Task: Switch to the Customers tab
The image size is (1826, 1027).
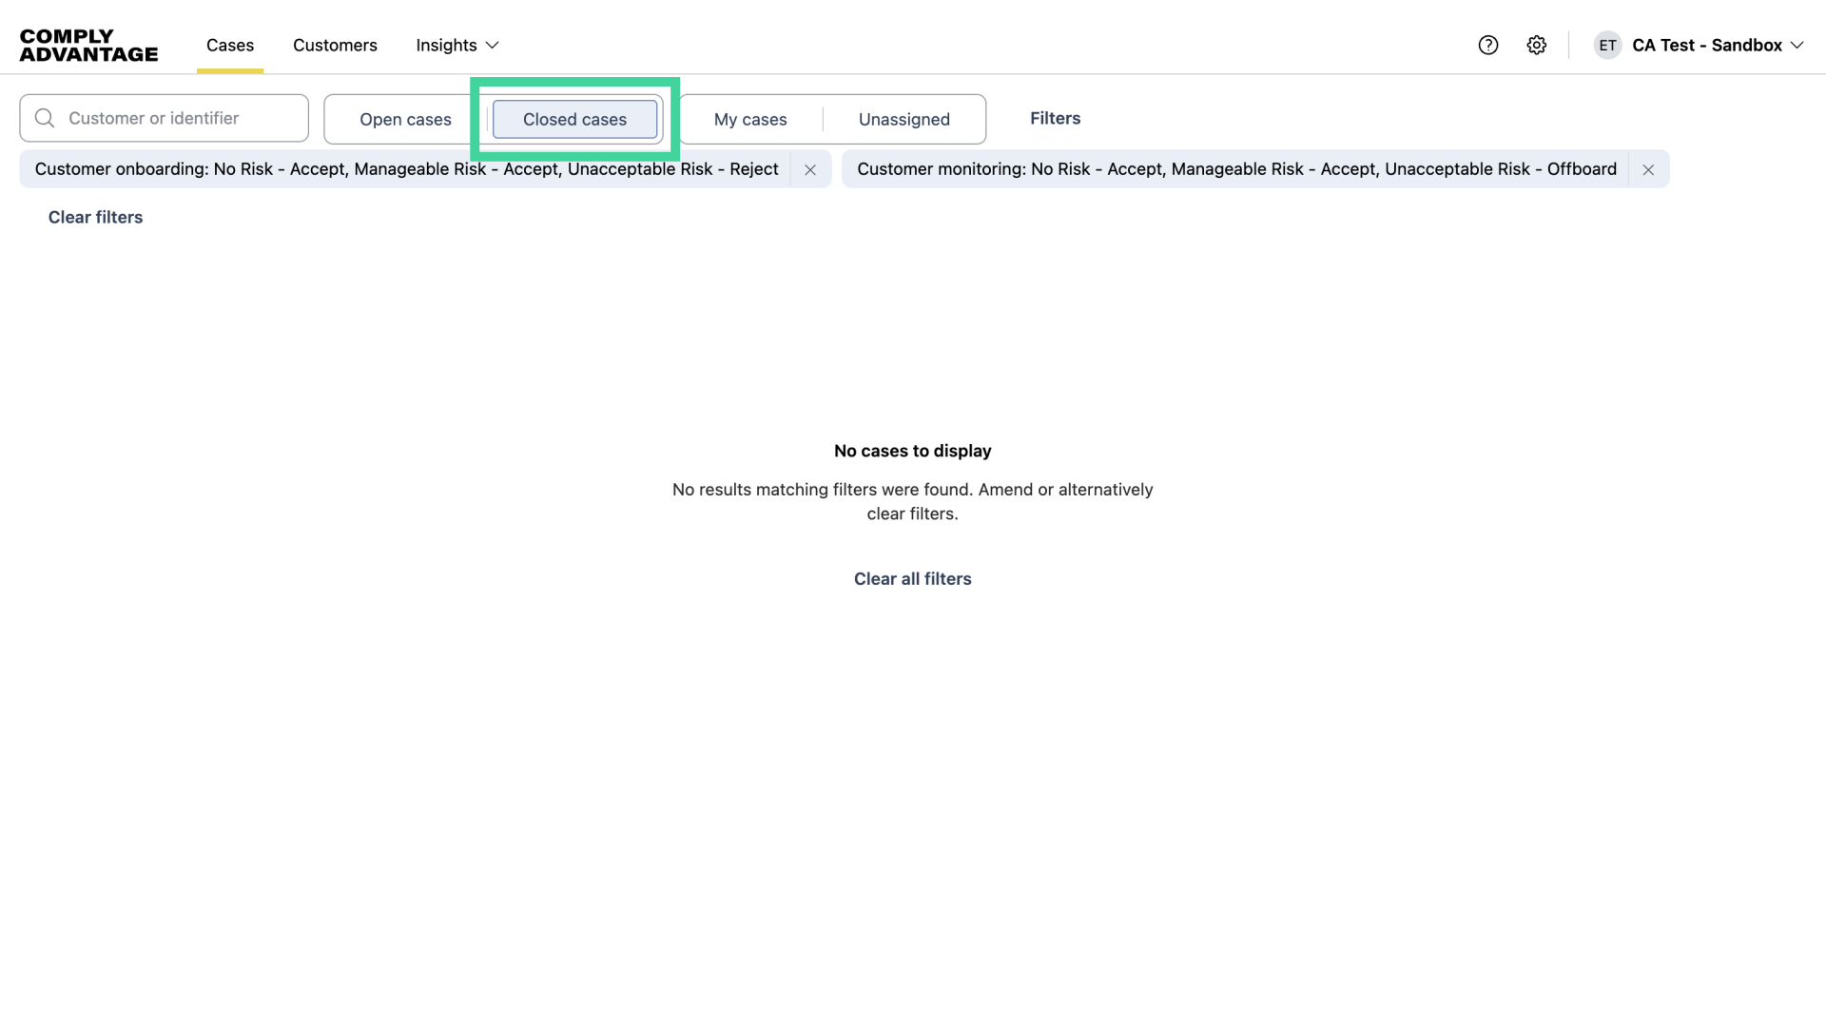Action: [335, 45]
